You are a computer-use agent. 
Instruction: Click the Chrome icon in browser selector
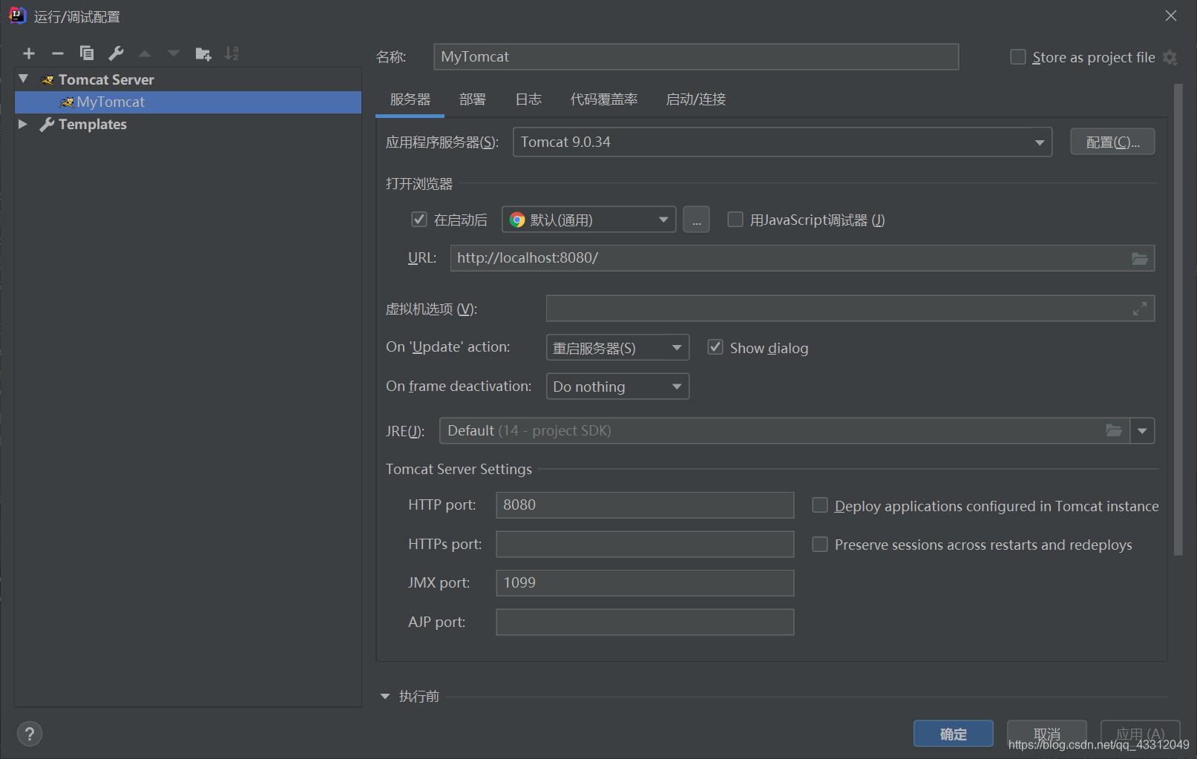click(517, 220)
